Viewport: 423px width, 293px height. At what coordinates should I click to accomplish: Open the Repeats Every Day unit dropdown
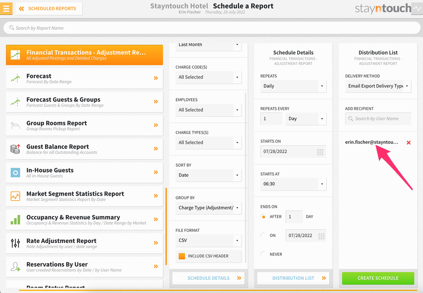pyautogui.click(x=306, y=119)
